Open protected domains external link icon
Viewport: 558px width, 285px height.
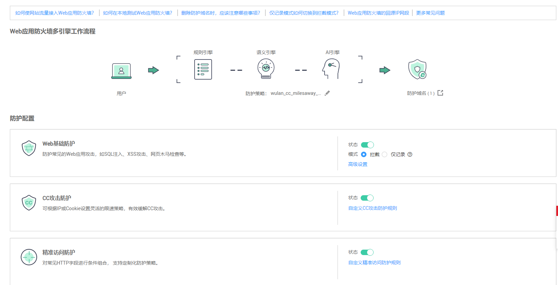pyautogui.click(x=440, y=93)
